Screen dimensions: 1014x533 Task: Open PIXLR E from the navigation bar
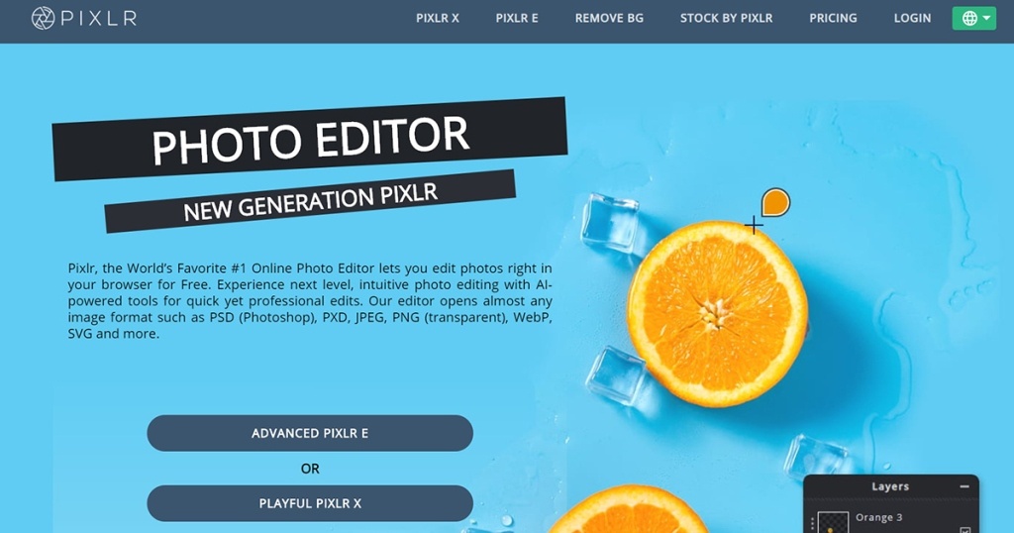[x=517, y=18]
